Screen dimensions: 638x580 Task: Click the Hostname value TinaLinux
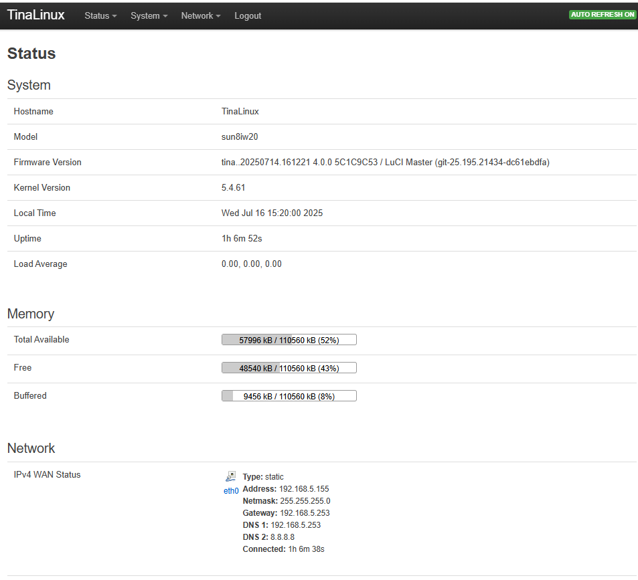pos(240,112)
